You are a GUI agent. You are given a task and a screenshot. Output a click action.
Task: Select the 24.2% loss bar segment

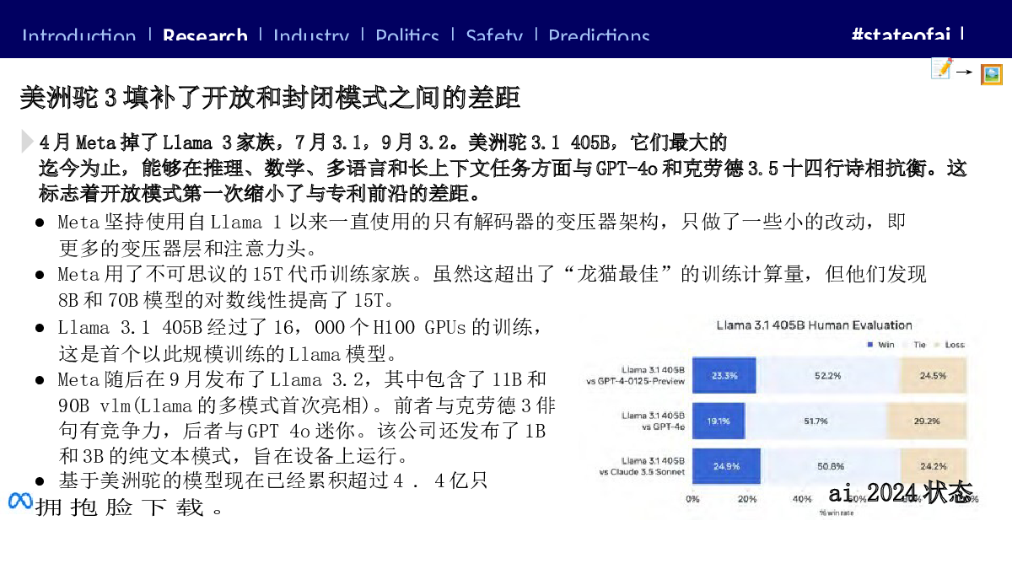click(933, 466)
